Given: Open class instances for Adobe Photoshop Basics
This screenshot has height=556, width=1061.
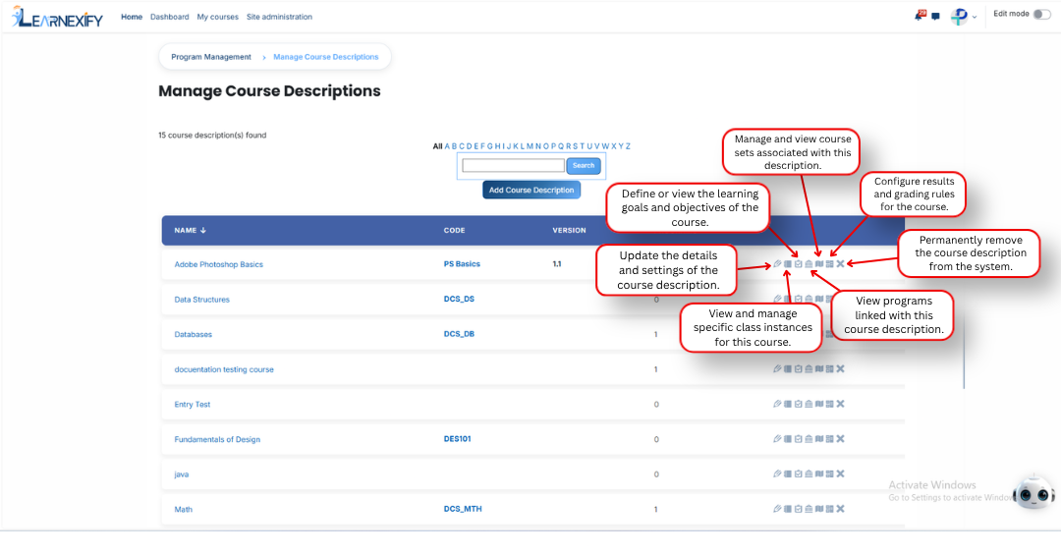Looking at the screenshot, I should point(788,264).
